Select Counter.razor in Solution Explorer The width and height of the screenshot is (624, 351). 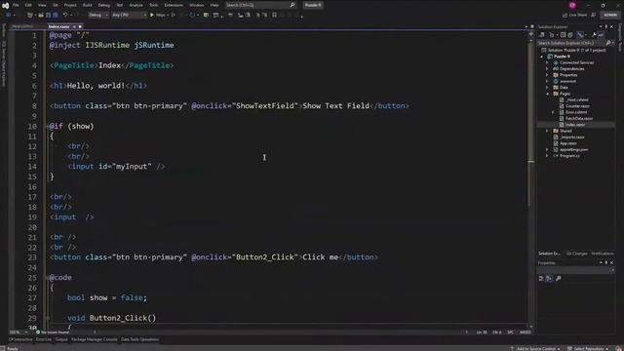pyautogui.click(x=577, y=106)
